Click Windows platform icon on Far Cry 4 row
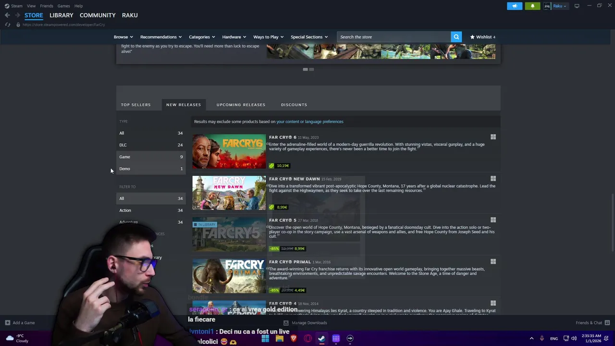Viewport: 615px width, 346px height. (493, 303)
